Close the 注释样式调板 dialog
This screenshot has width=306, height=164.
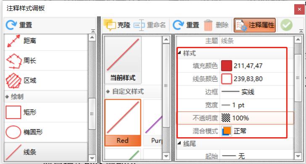tap(299, 9)
